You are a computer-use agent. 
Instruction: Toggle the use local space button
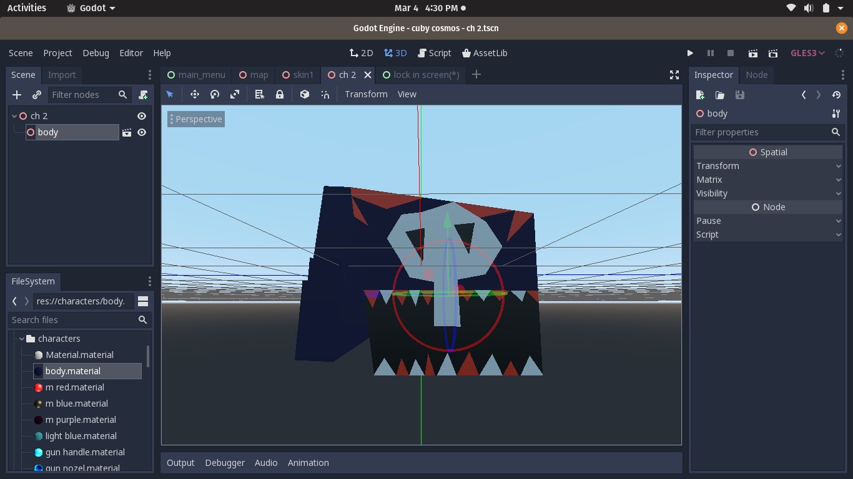(305, 94)
